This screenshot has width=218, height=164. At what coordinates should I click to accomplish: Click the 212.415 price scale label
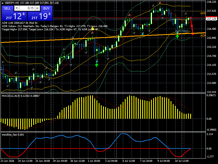pos(211,92)
